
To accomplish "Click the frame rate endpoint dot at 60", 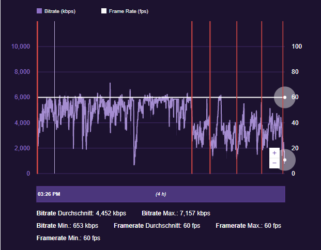I will point(285,98).
